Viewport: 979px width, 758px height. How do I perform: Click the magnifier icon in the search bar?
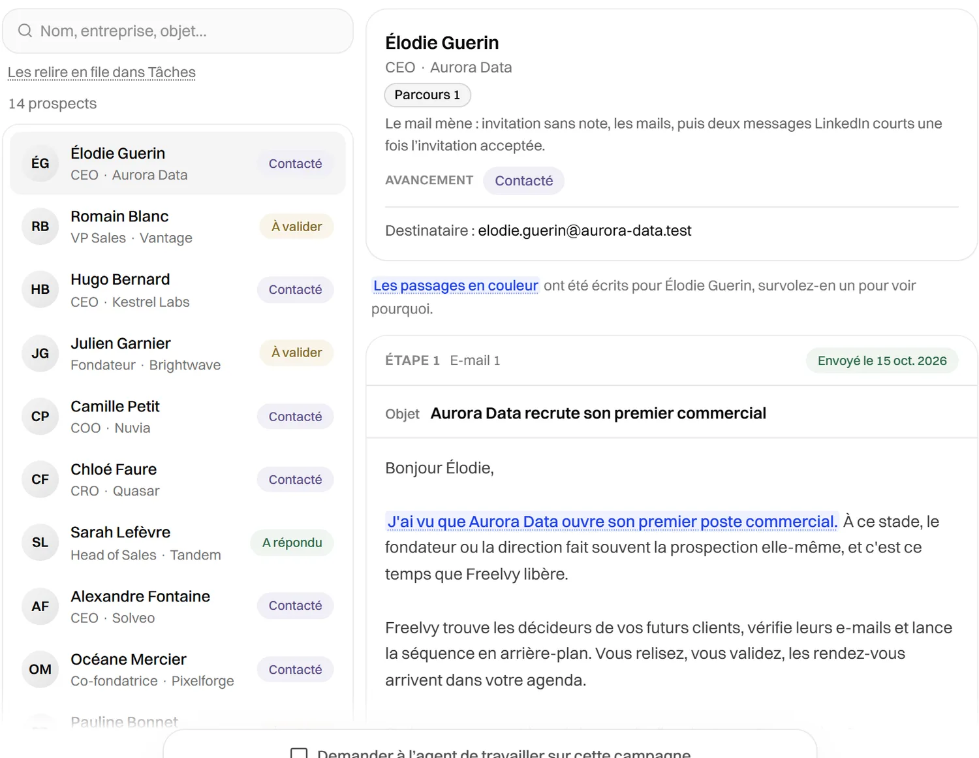[25, 31]
